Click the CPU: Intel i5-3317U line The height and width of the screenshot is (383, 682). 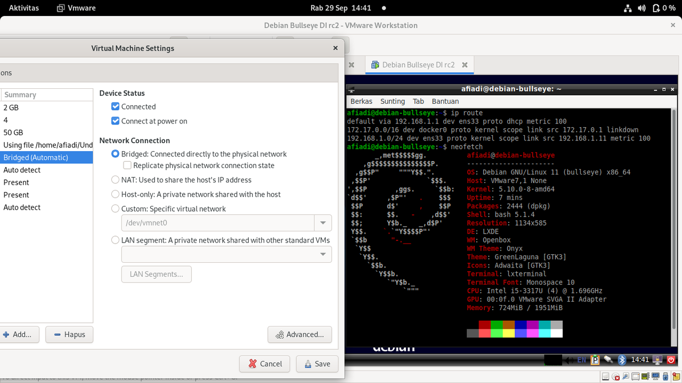point(534,291)
